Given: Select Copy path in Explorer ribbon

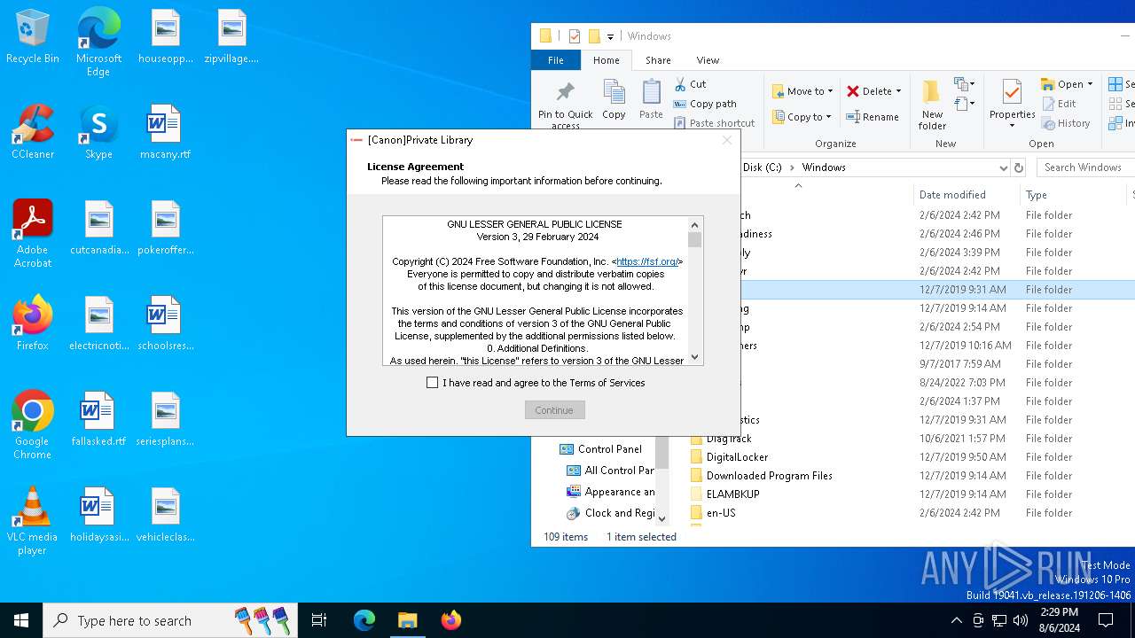Looking at the screenshot, I should (705, 104).
